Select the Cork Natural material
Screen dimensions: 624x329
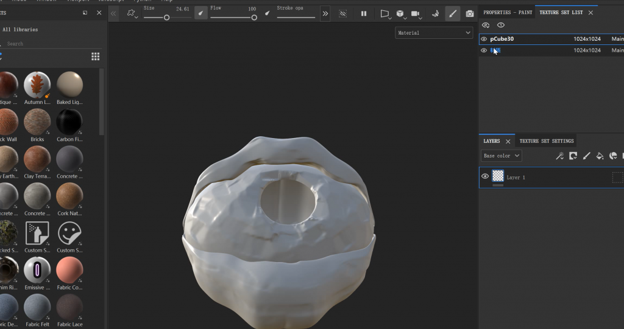pos(69,199)
